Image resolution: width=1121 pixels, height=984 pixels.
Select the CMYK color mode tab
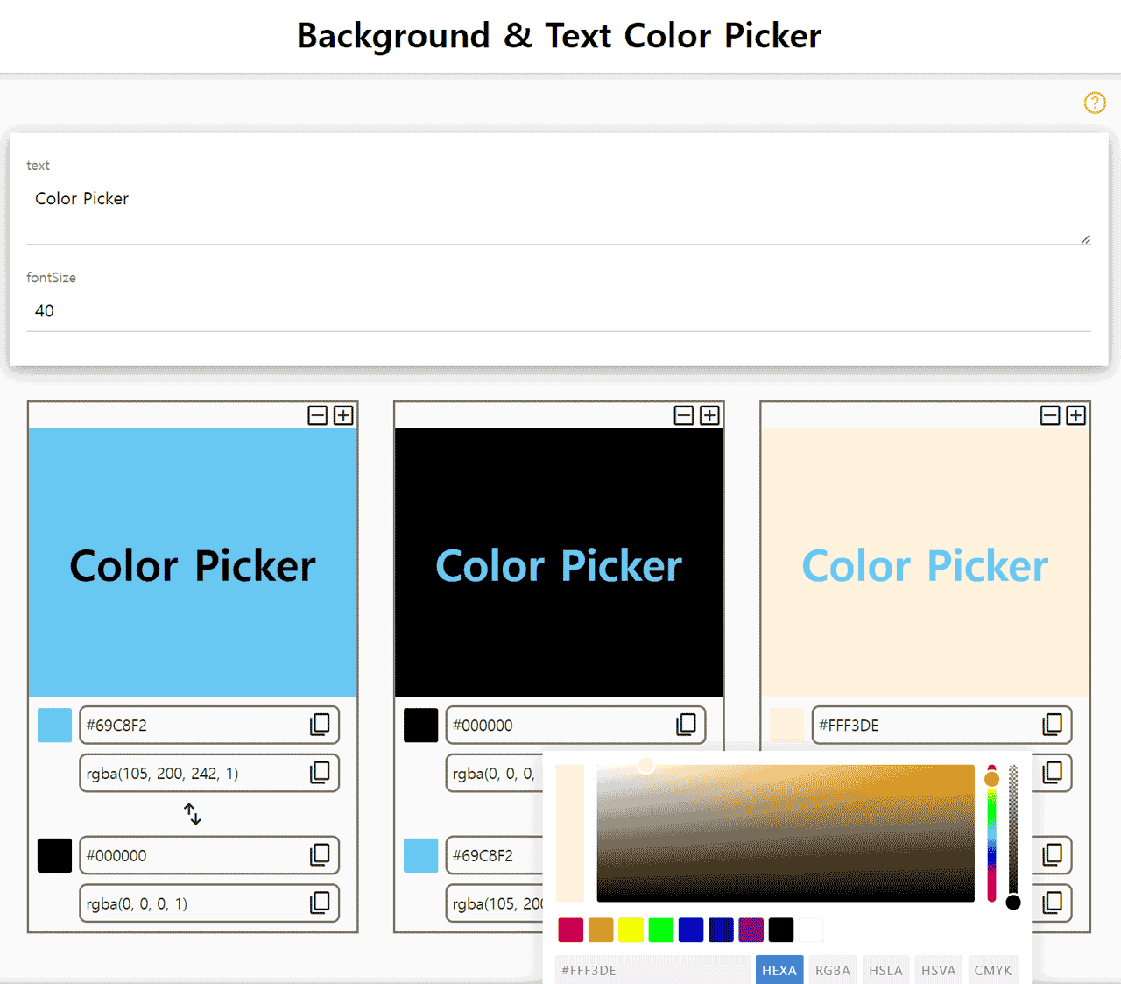click(x=992, y=970)
